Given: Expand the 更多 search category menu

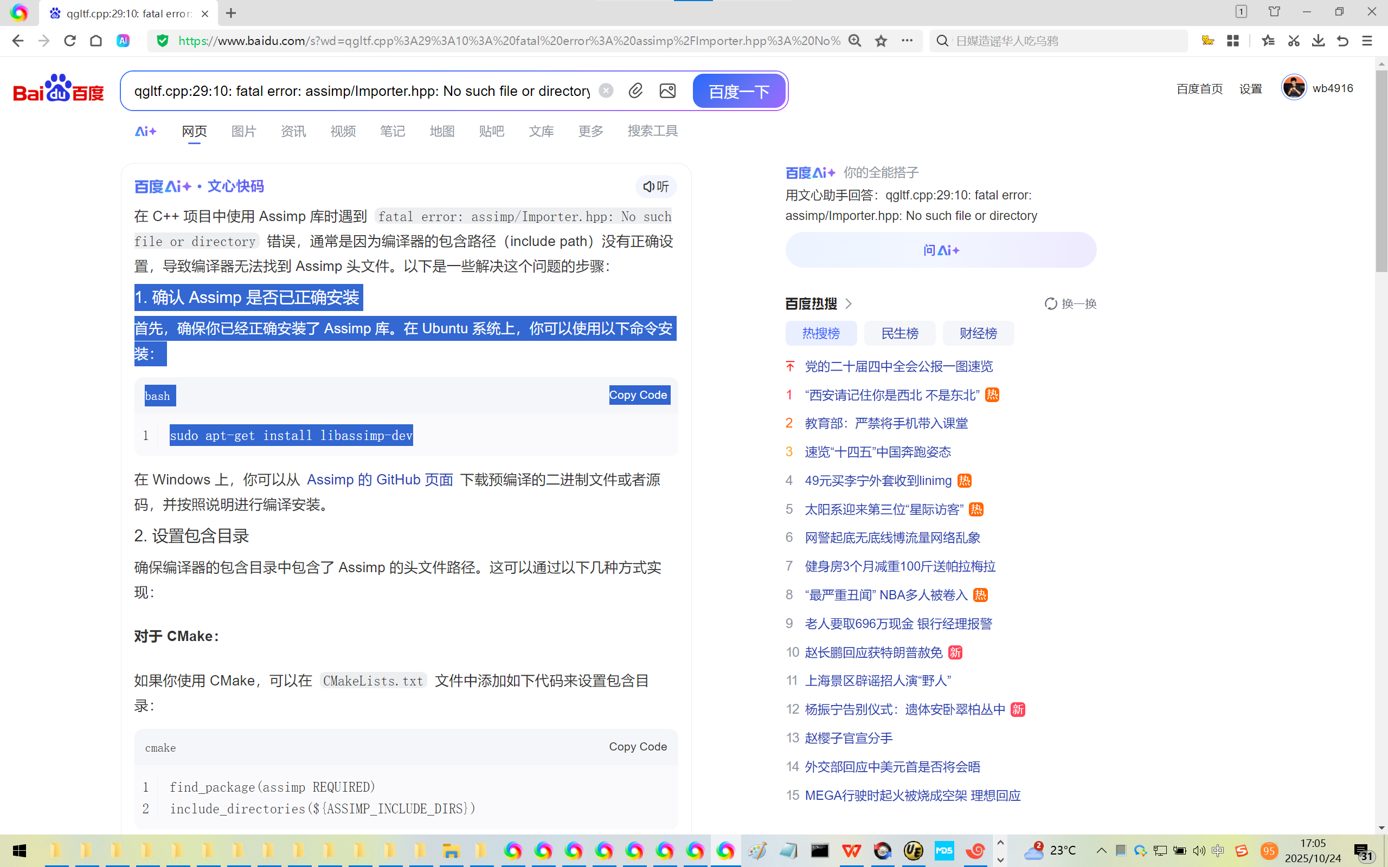Looking at the screenshot, I should pyautogui.click(x=590, y=131).
